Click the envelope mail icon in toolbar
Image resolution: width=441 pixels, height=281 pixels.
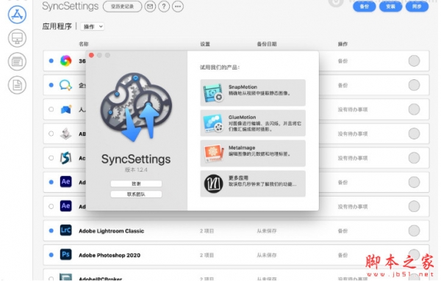150,6
